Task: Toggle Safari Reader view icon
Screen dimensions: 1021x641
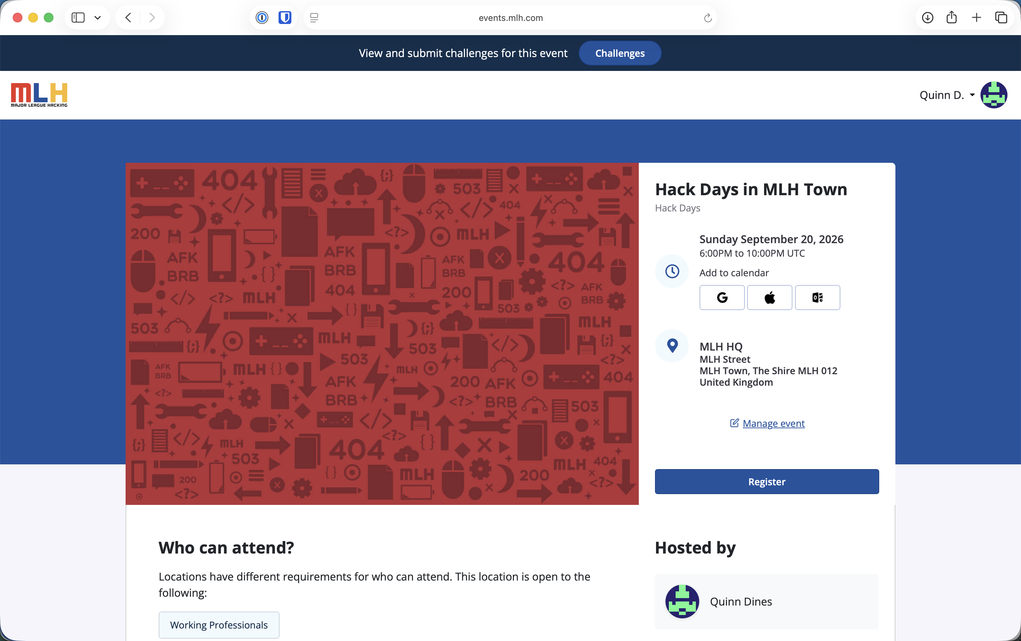Action: [314, 18]
